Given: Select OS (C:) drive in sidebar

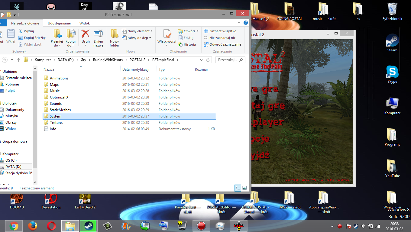Looking at the screenshot, I should [11, 160].
